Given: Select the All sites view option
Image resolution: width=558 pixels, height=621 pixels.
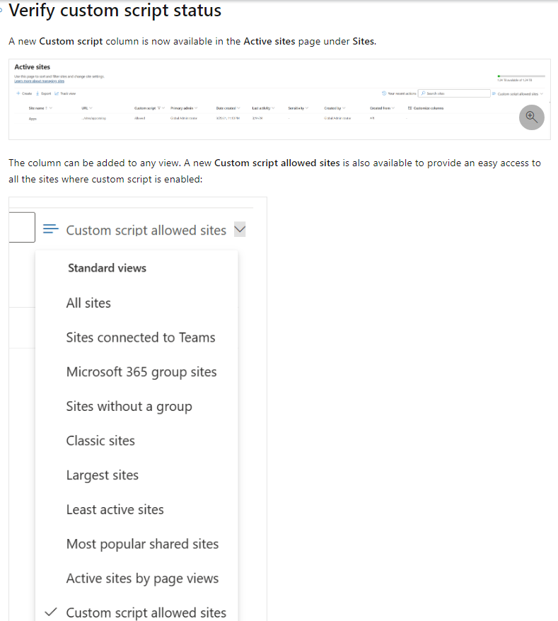Looking at the screenshot, I should pos(88,303).
